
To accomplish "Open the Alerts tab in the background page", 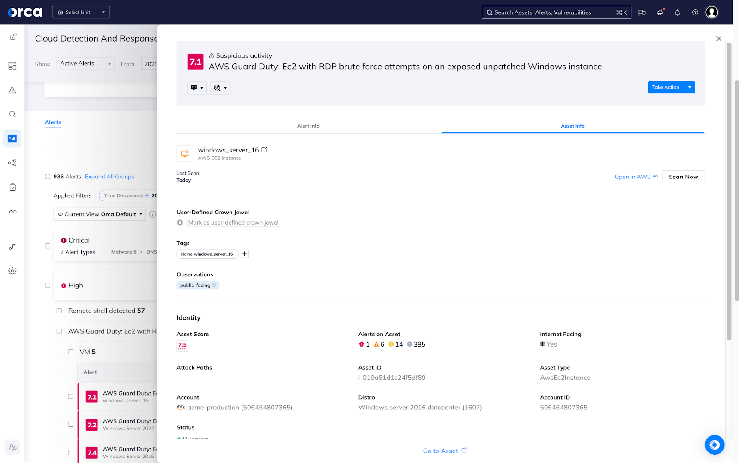I will [x=53, y=122].
